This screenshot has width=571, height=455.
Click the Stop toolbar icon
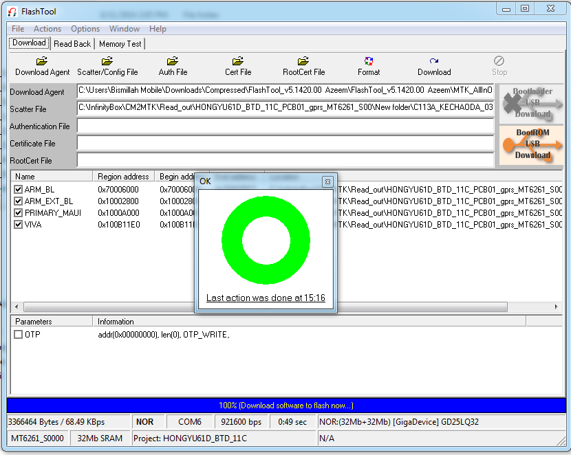(x=499, y=60)
